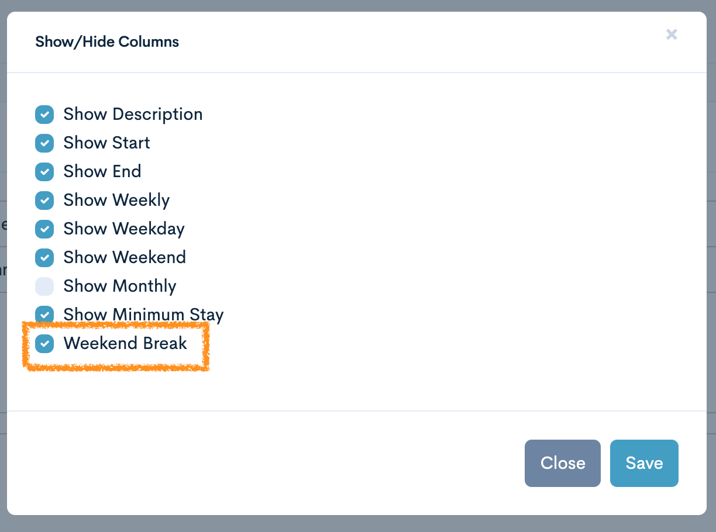Untick the Show Minimum Stay checkbox

click(x=44, y=315)
